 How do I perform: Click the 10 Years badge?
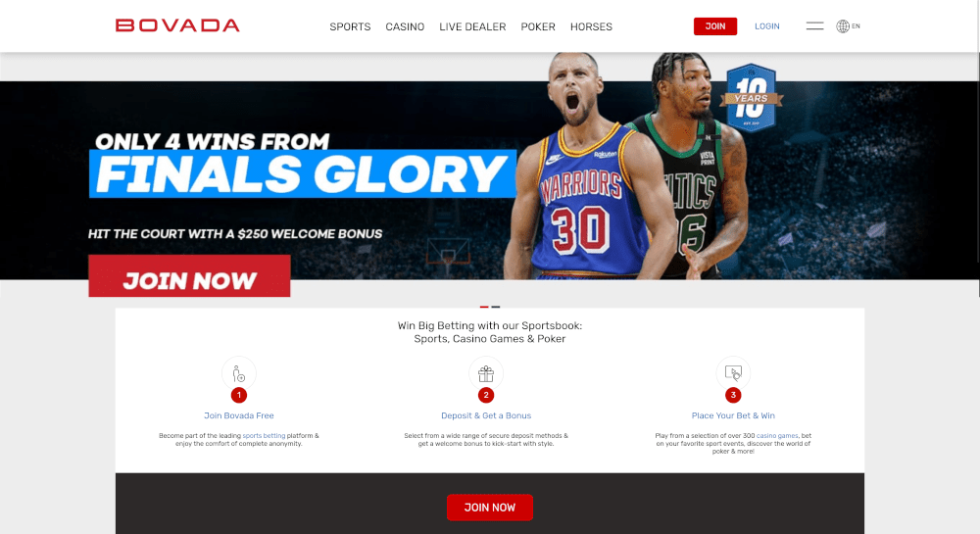752,98
